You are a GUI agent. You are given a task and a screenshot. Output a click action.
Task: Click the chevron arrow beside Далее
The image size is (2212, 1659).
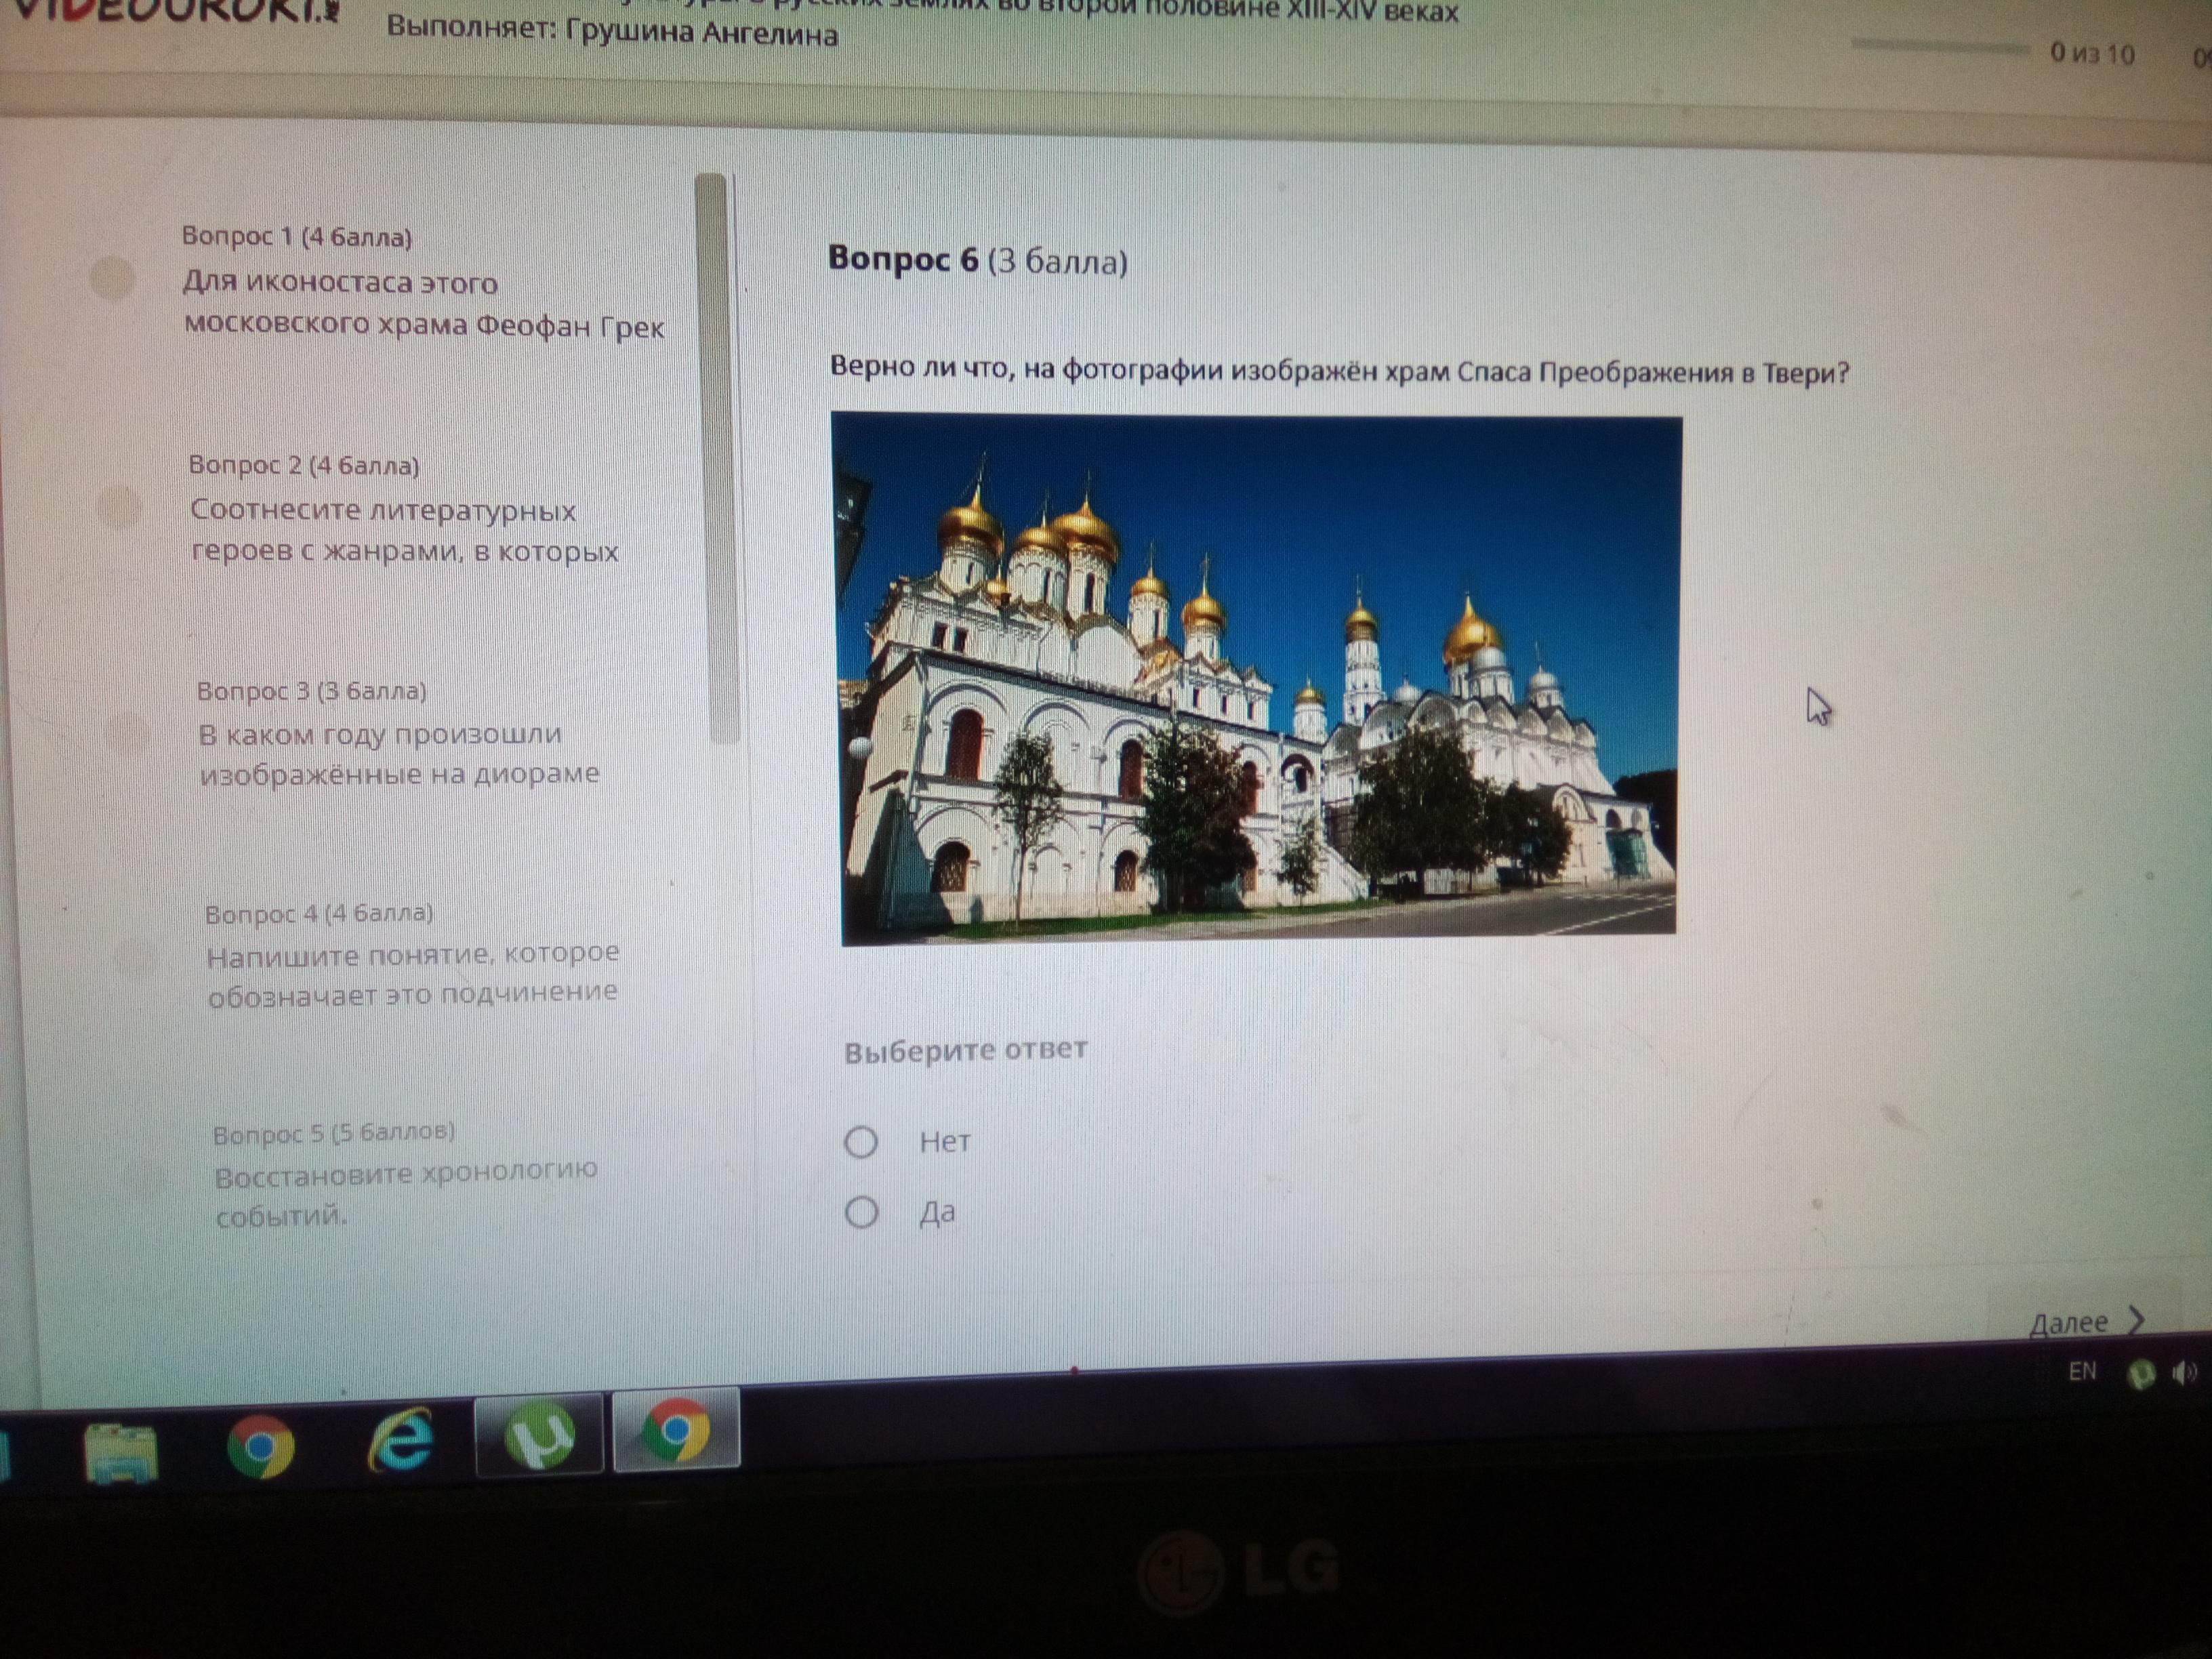[2136, 1320]
